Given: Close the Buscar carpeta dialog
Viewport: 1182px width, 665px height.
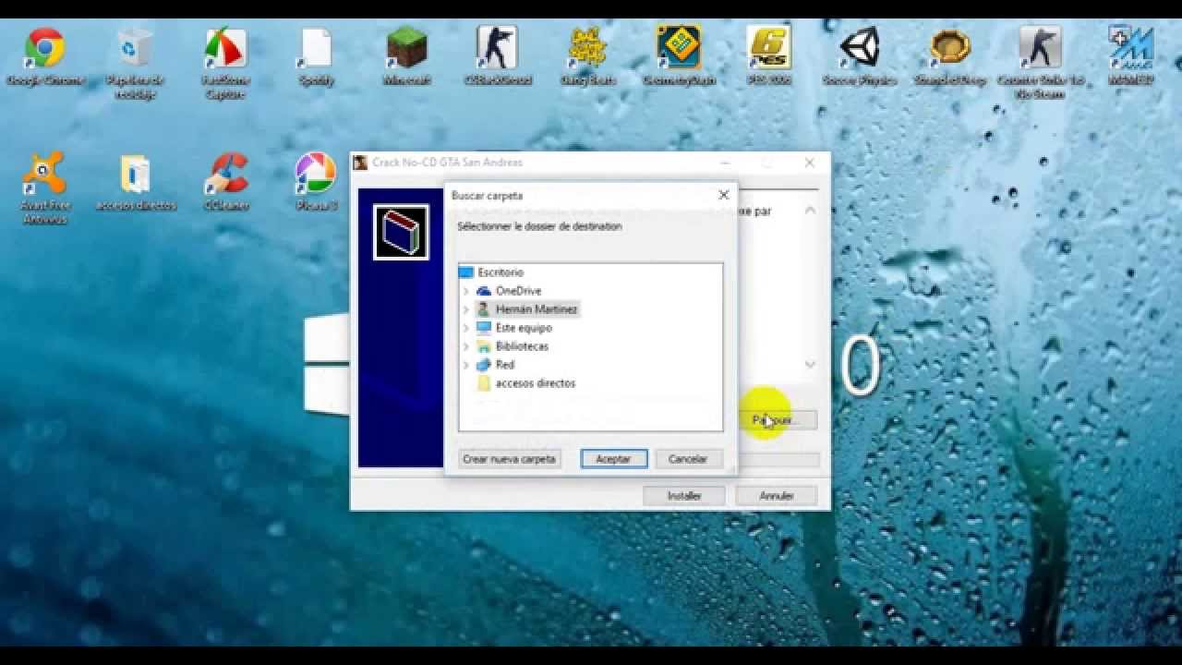Looking at the screenshot, I should coord(724,195).
